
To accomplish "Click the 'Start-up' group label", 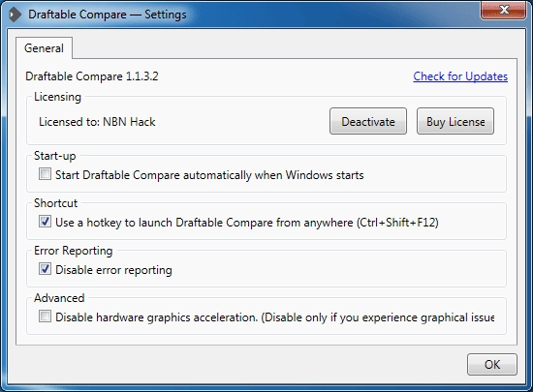I will (x=54, y=156).
